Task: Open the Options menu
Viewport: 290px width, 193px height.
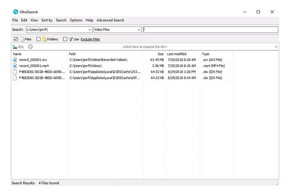Action: click(76, 20)
